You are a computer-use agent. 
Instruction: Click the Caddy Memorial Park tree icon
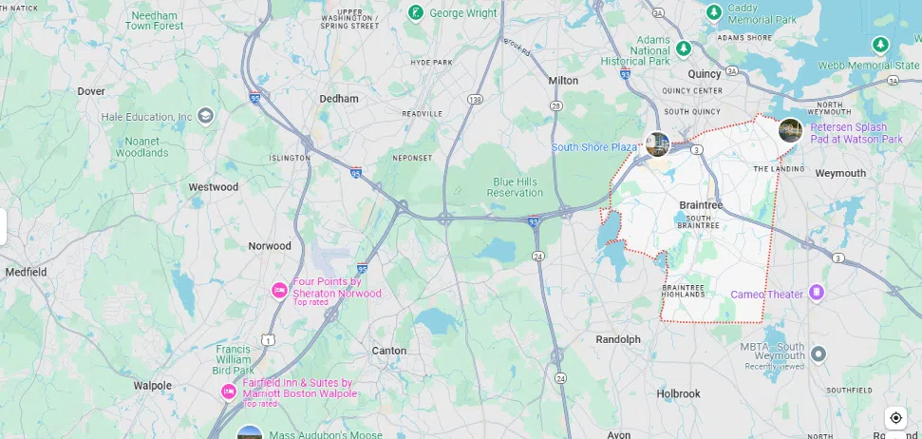[x=714, y=11]
